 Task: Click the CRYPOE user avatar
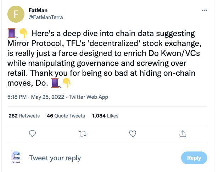16,157
